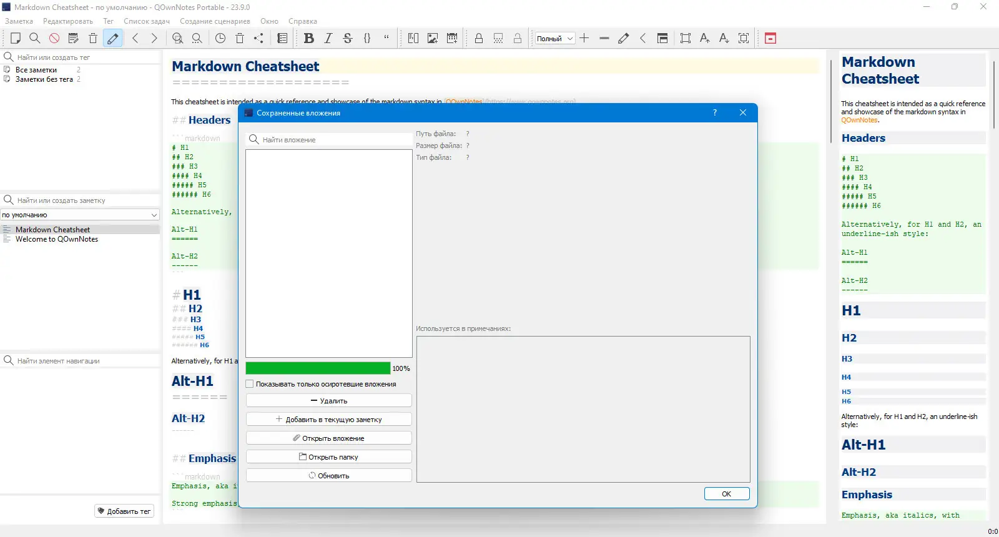Focus 'Найти элемент навигации' search field
Screen dimensions: 999x537
point(81,361)
